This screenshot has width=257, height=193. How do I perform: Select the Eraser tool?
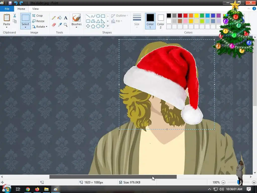[x=54, y=25]
